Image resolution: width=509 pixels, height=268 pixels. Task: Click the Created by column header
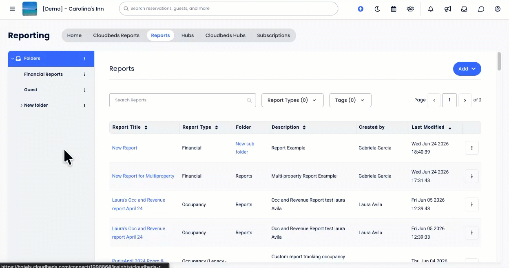[x=372, y=127]
